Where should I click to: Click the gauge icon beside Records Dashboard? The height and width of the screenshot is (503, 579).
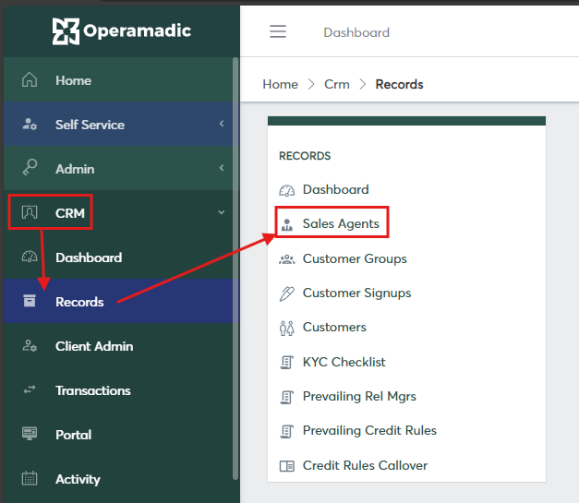point(287,190)
